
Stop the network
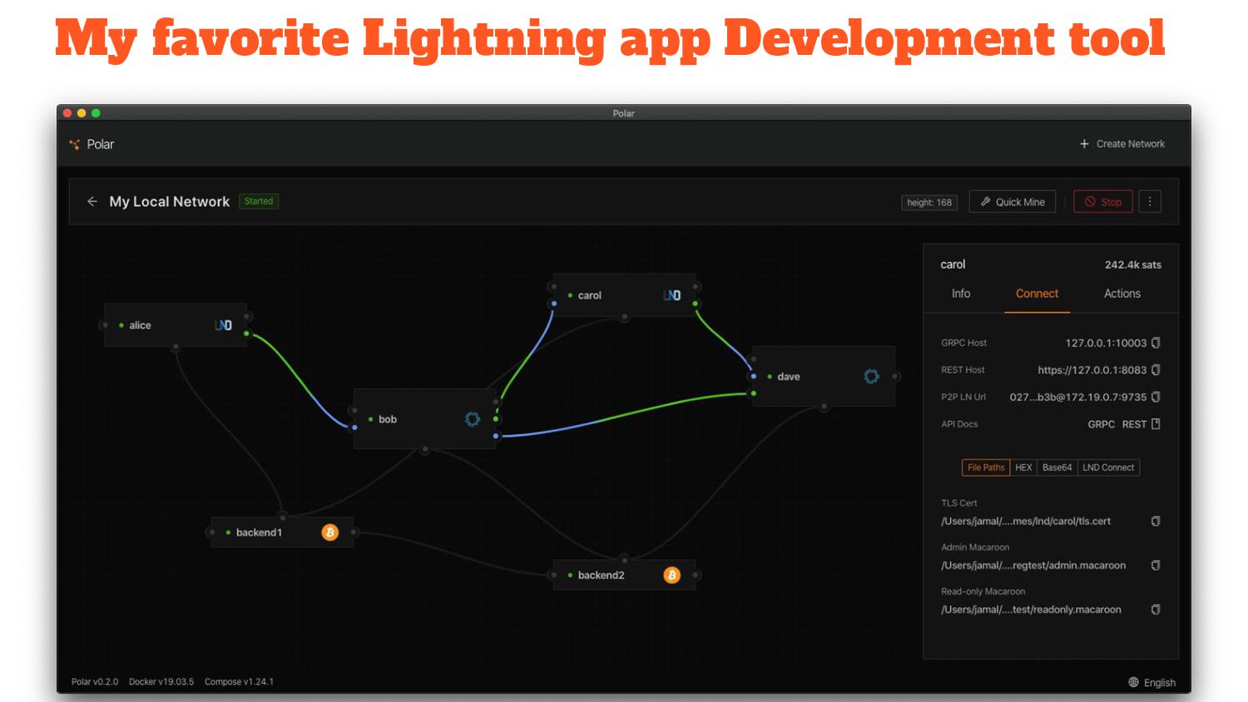[1103, 201]
